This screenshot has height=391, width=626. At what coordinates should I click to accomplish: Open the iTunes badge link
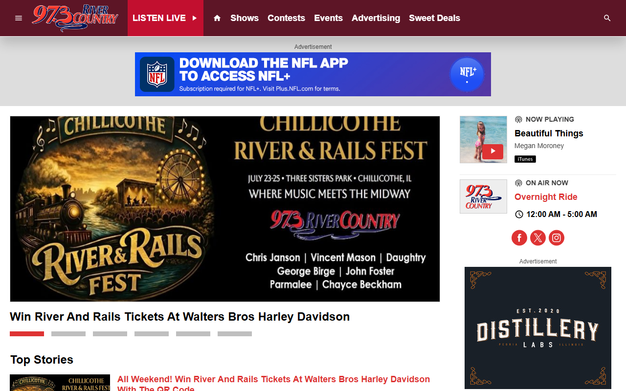525,159
